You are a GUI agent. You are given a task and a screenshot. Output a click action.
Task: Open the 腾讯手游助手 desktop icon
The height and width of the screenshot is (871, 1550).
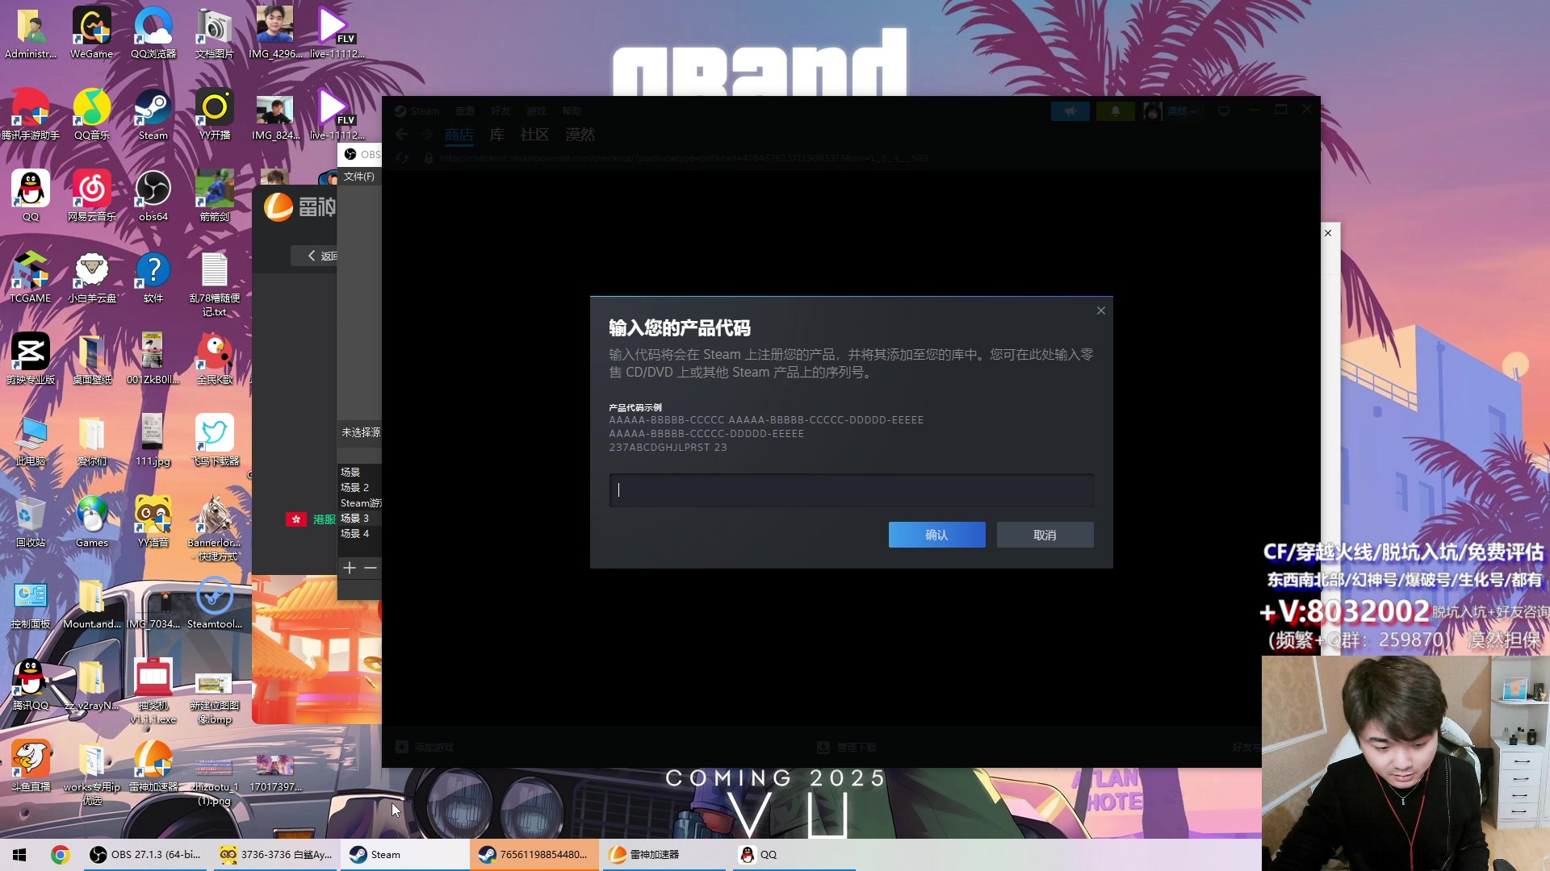click(x=31, y=114)
